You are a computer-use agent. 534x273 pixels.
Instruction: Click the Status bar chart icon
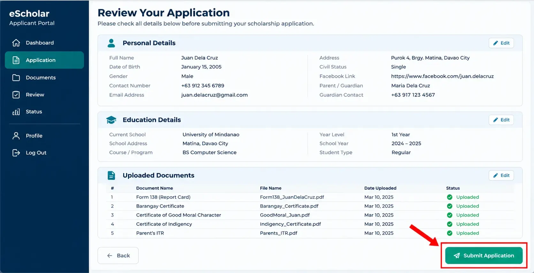16,112
